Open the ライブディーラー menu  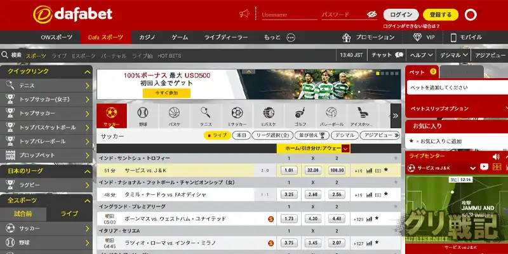point(226,37)
